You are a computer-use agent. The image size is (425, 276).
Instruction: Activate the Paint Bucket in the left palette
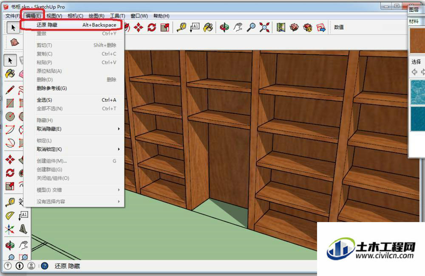[10, 73]
